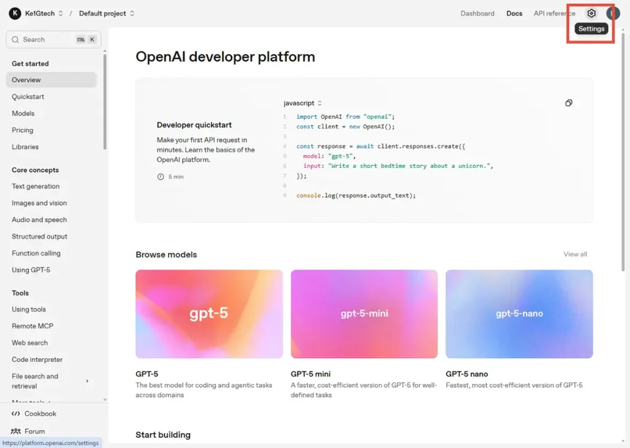
Task: Open Settings via the gear icon
Action: click(591, 14)
